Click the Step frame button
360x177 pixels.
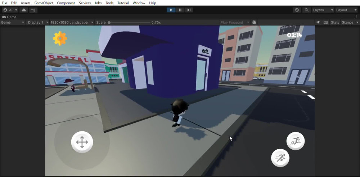pos(189,10)
